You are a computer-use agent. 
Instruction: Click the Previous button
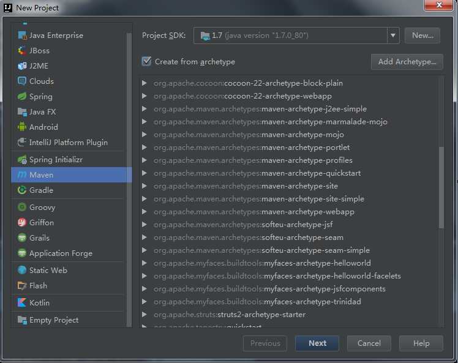(265, 343)
